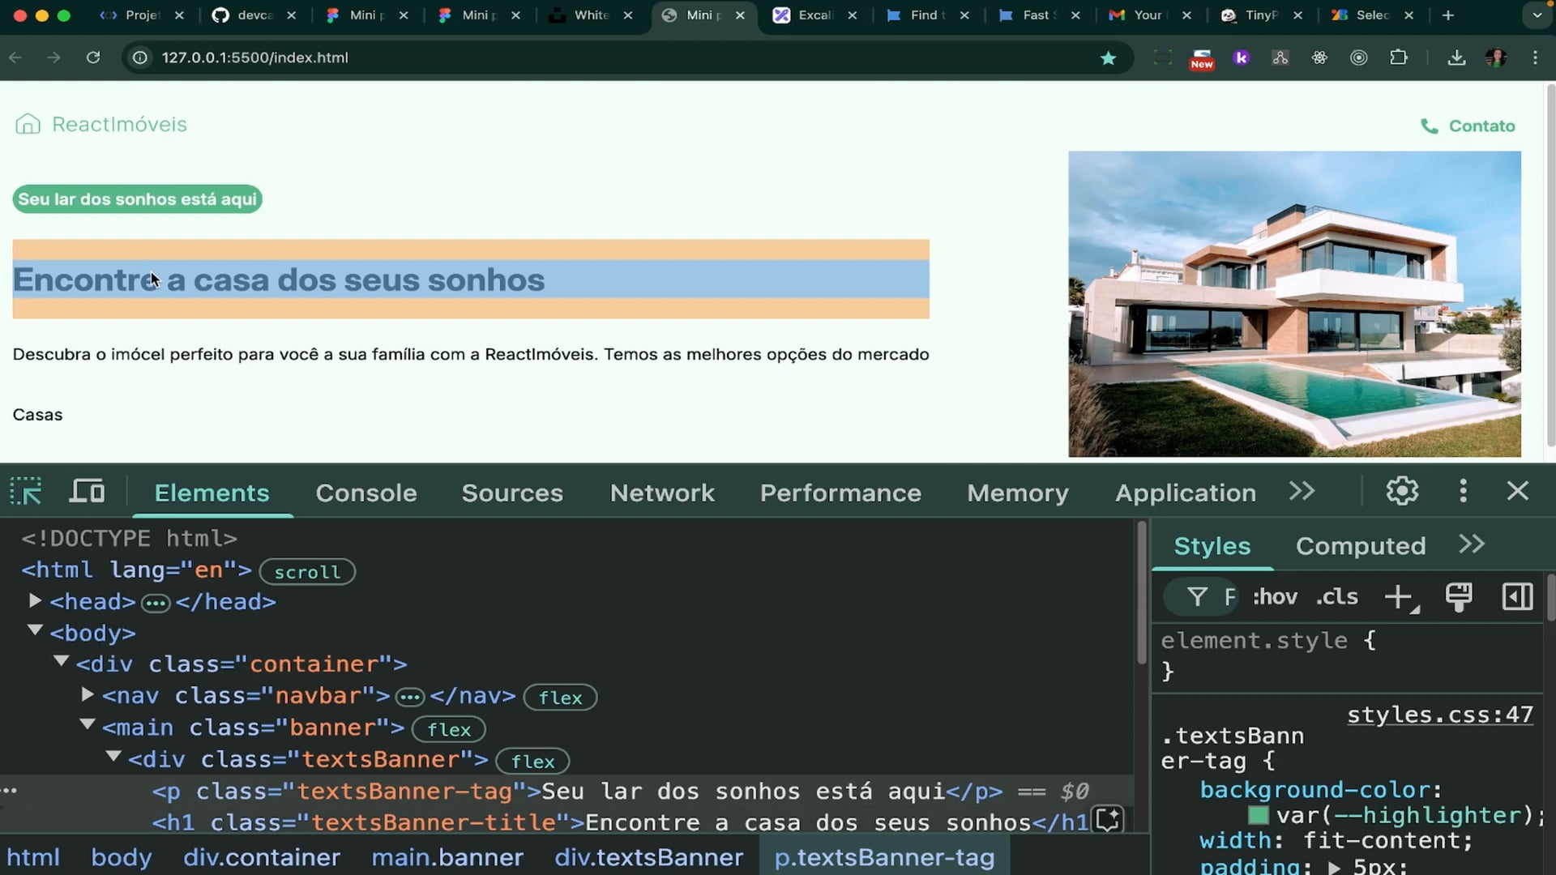Activate the inspect element picker icon

click(x=26, y=492)
